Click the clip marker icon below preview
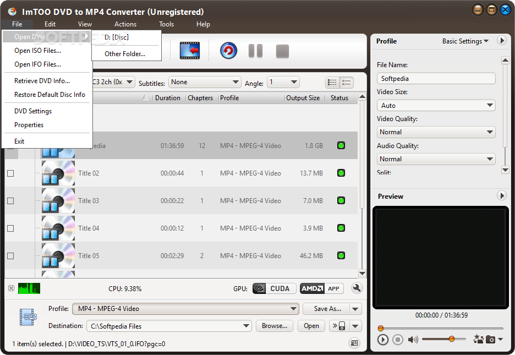The height and width of the screenshot is (355, 515). pyautogui.click(x=478, y=339)
